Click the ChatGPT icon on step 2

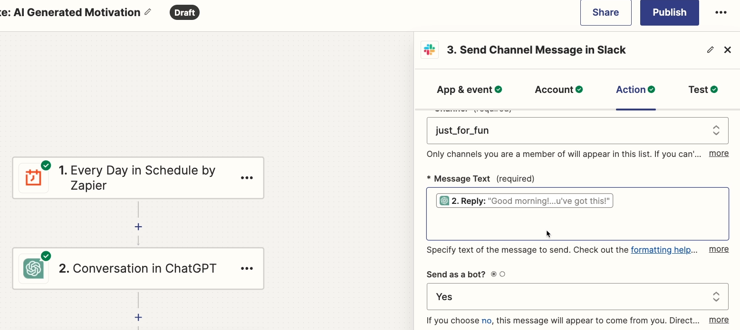pos(33,269)
